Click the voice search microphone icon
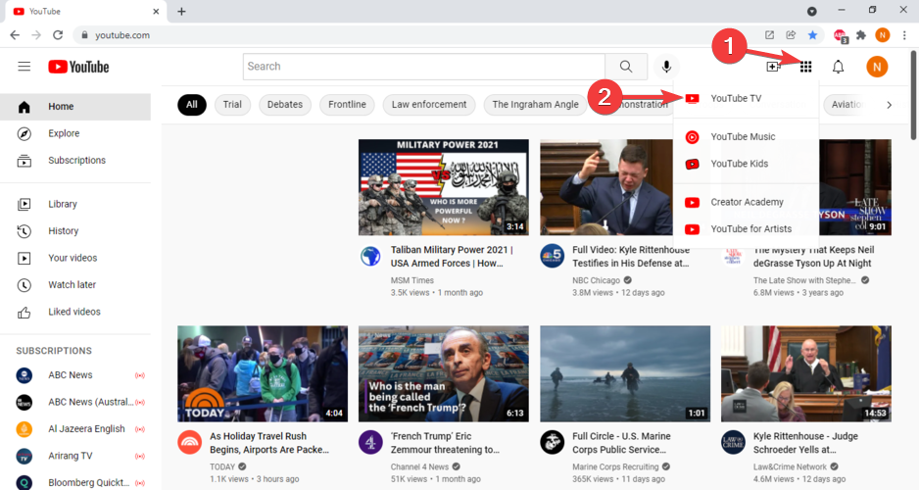919x490 pixels. pyautogui.click(x=666, y=67)
